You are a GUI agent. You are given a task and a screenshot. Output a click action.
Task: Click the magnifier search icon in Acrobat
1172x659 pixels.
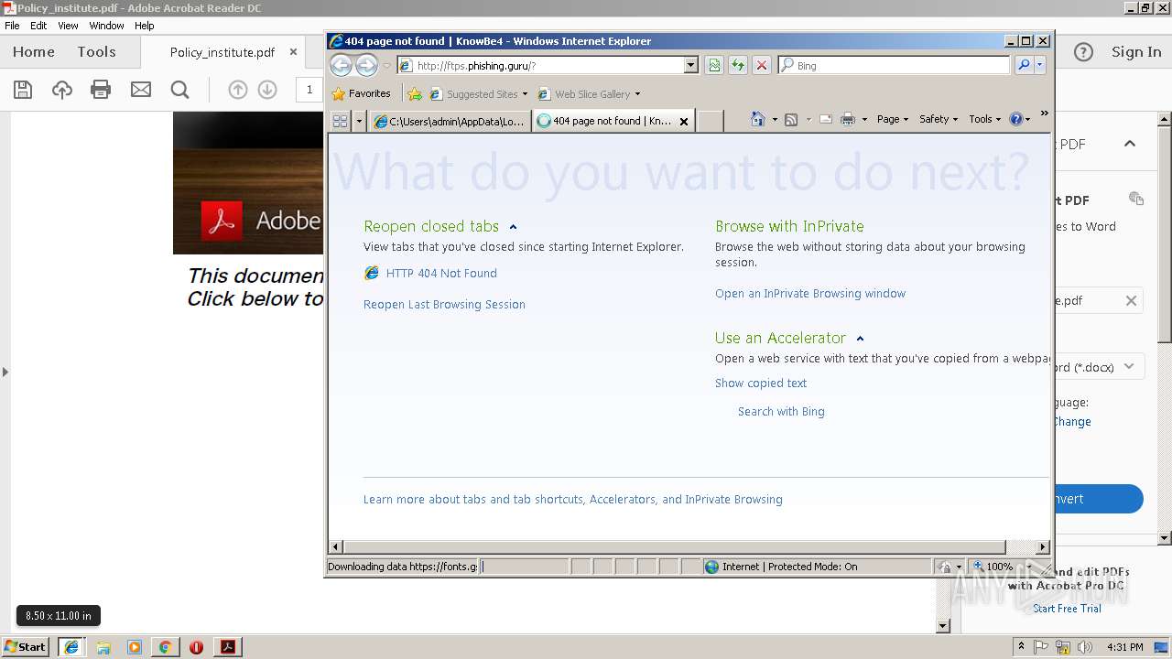pyautogui.click(x=180, y=89)
